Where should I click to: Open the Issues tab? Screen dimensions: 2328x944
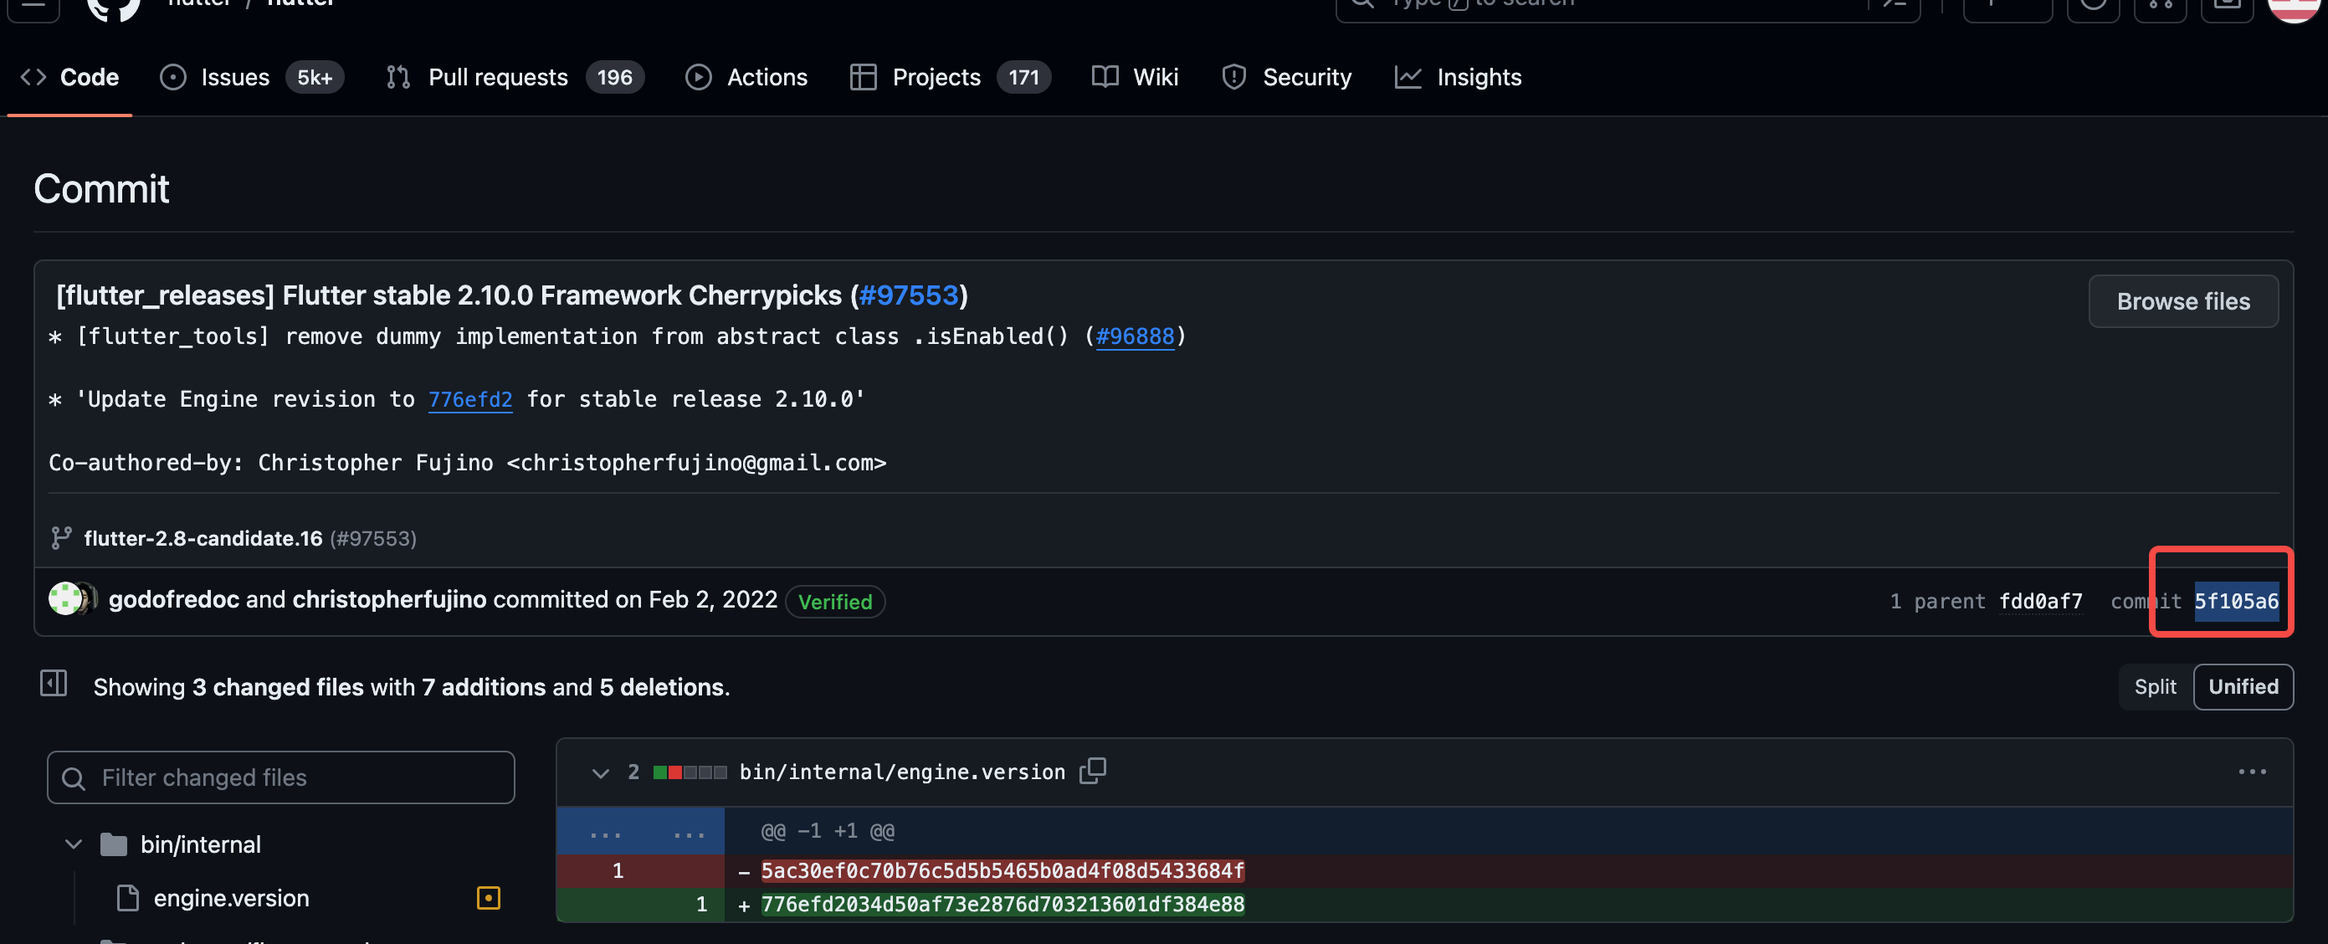(251, 78)
